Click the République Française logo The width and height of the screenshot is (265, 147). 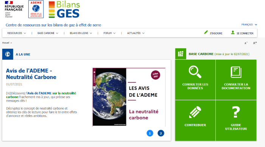(14, 9)
